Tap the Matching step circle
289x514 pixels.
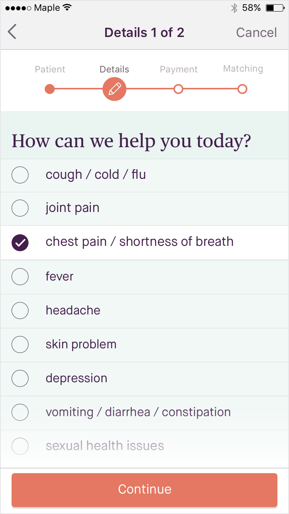(x=242, y=89)
